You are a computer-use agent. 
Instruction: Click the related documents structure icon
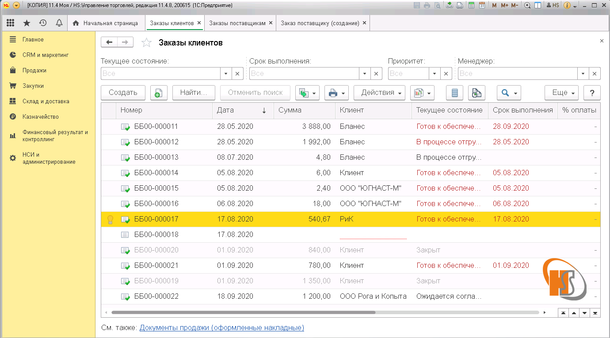click(x=477, y=93)
